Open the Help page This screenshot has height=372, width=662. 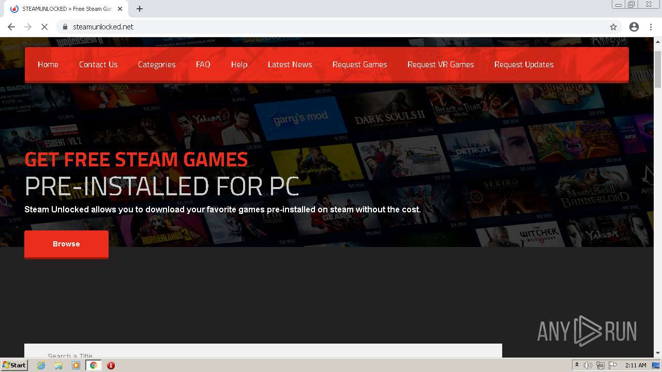tap(239, 65)
